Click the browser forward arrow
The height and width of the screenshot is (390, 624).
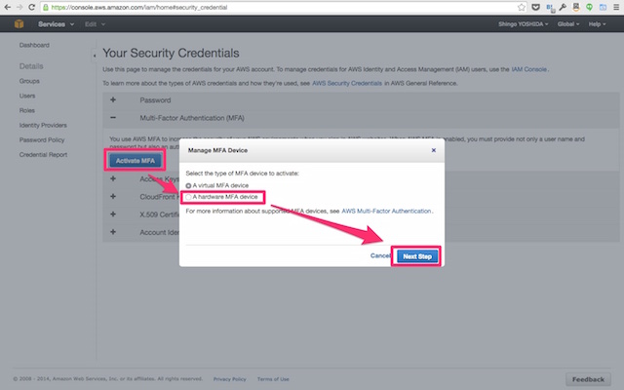pos(19,7)
